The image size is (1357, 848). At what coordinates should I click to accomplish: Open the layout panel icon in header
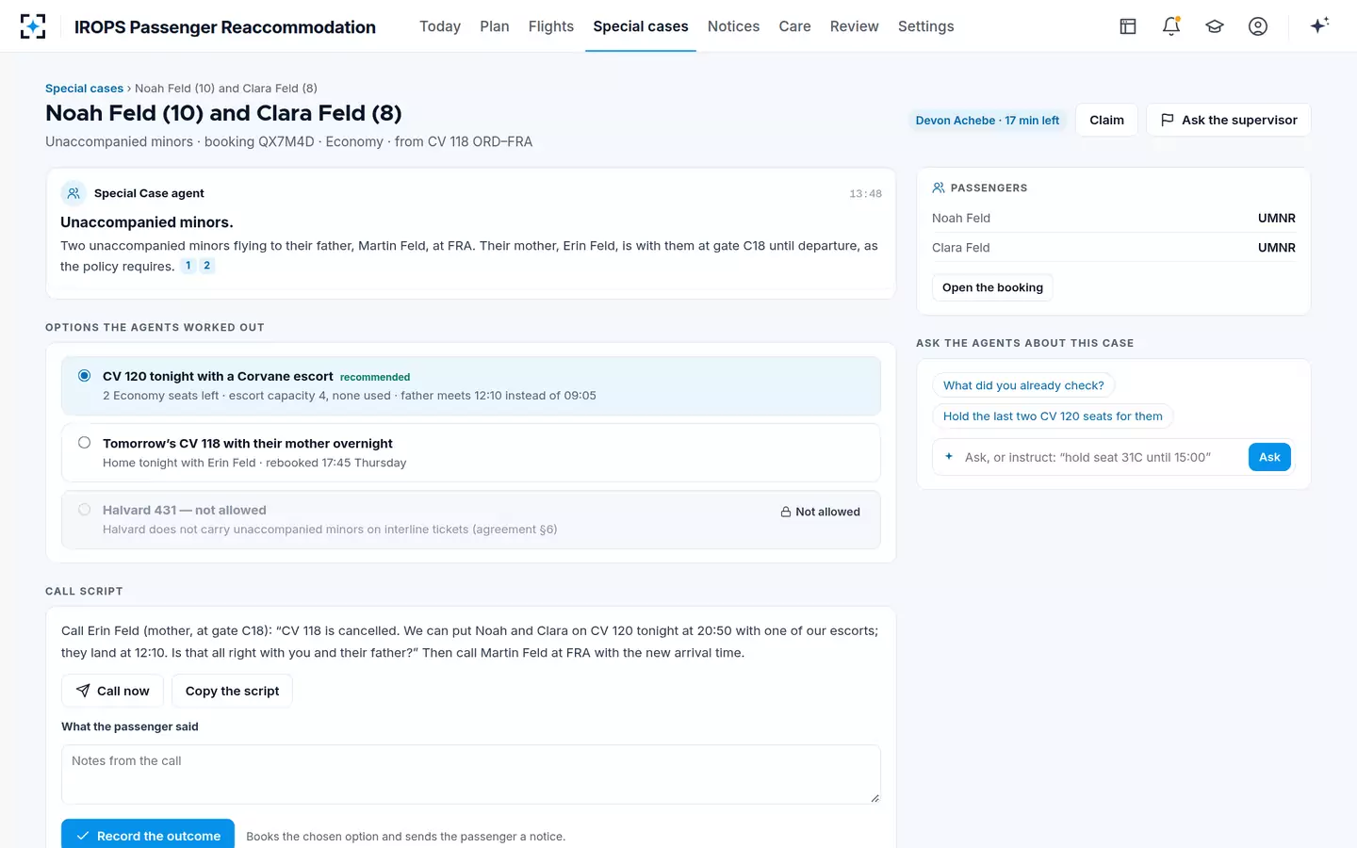(x=1128, y=26)
